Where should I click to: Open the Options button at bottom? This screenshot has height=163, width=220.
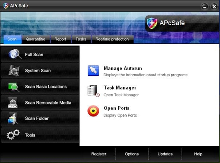point(132,154)
